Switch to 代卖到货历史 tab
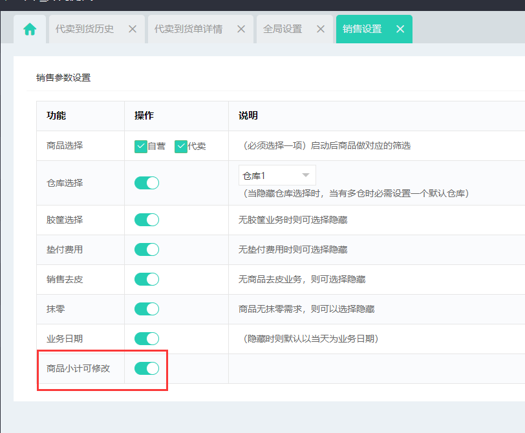525x433 pixels. coord(85,29)
